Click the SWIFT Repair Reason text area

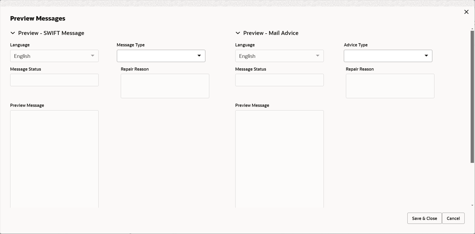pos(165,86)
